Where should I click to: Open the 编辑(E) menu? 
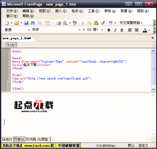click(28, 11)
